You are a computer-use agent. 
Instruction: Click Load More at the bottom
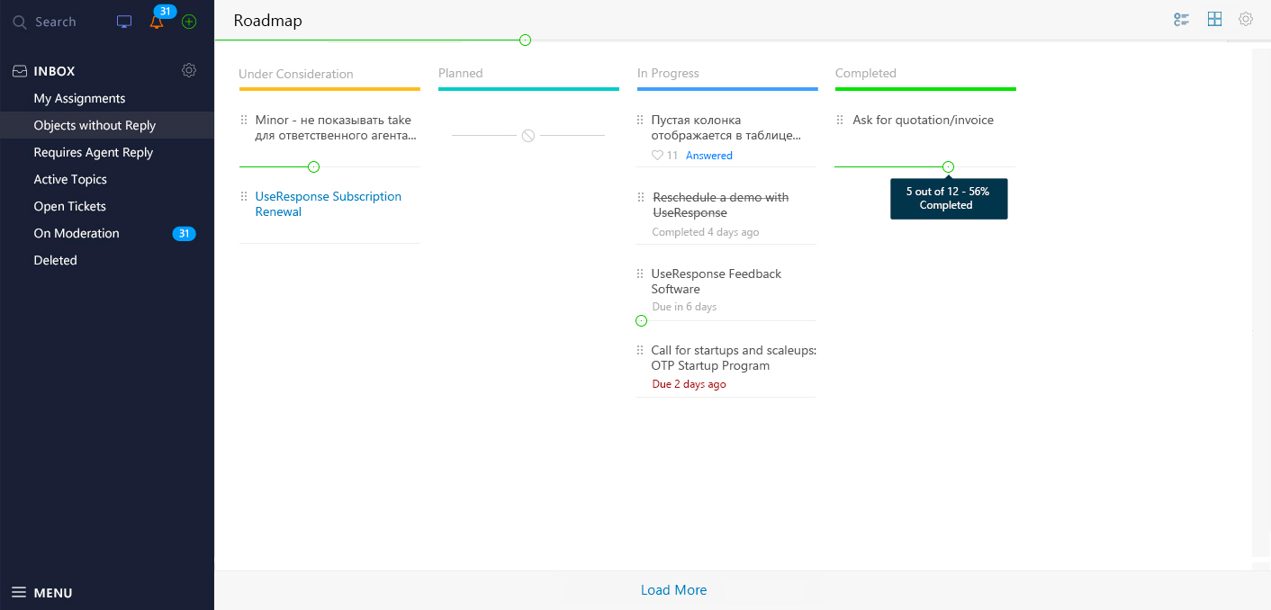tap(673, 590)
